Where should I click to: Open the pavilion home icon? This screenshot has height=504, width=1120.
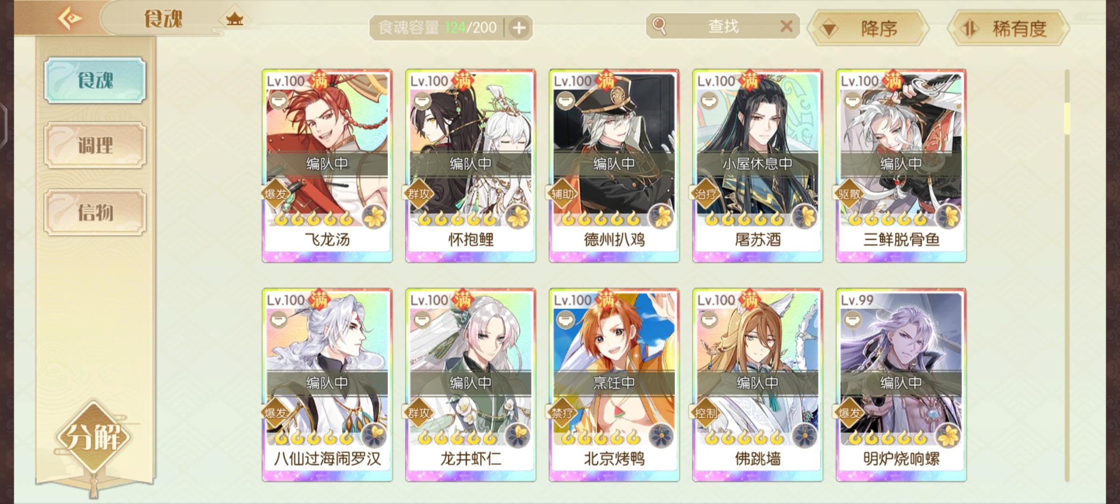point(235,19)
